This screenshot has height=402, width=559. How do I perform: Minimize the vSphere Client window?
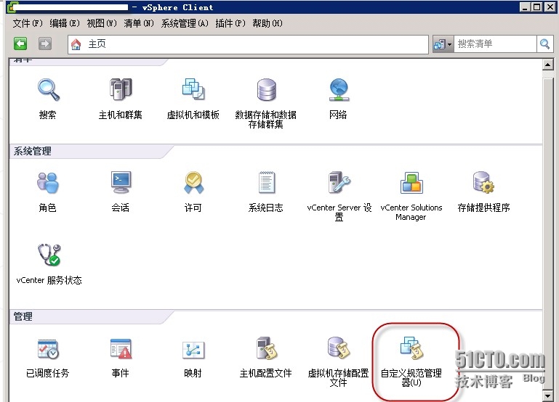[524, 7]
